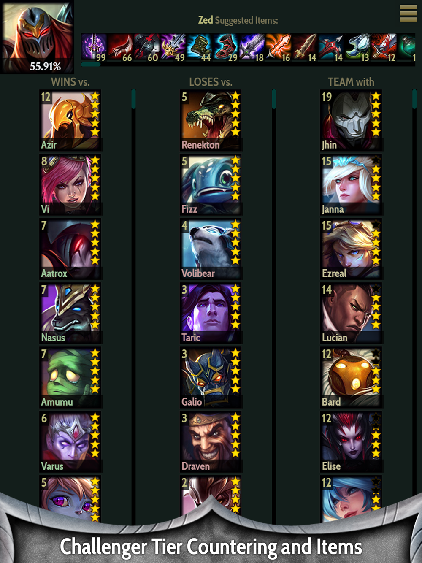Screen dimensions: 422x563
Task: Select the Zed champion portrait
Action: pyautogui.click(x=37, y=37)
